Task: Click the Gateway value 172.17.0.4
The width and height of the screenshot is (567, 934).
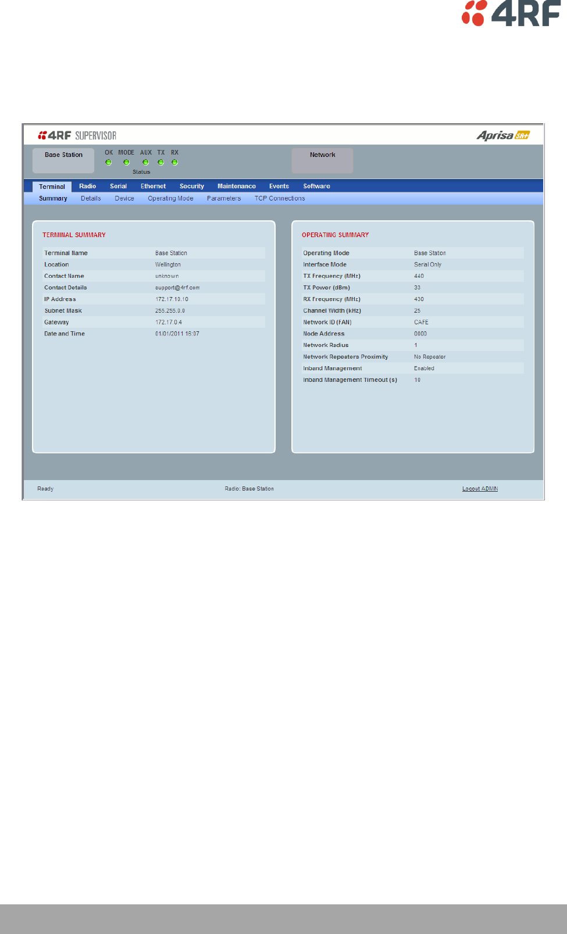Action: point(168,322)
